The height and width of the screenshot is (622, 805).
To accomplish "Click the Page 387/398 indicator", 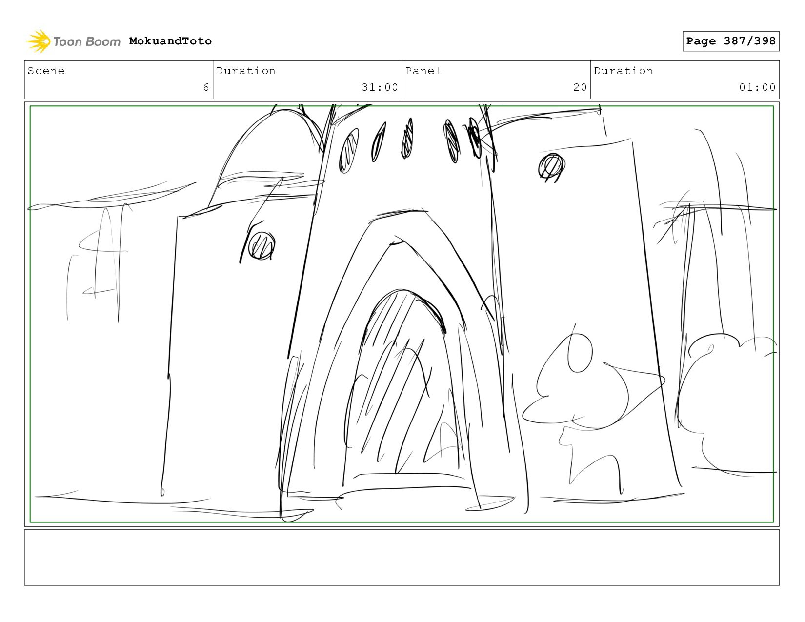I will pyautogui.click(x=731, y=41).
